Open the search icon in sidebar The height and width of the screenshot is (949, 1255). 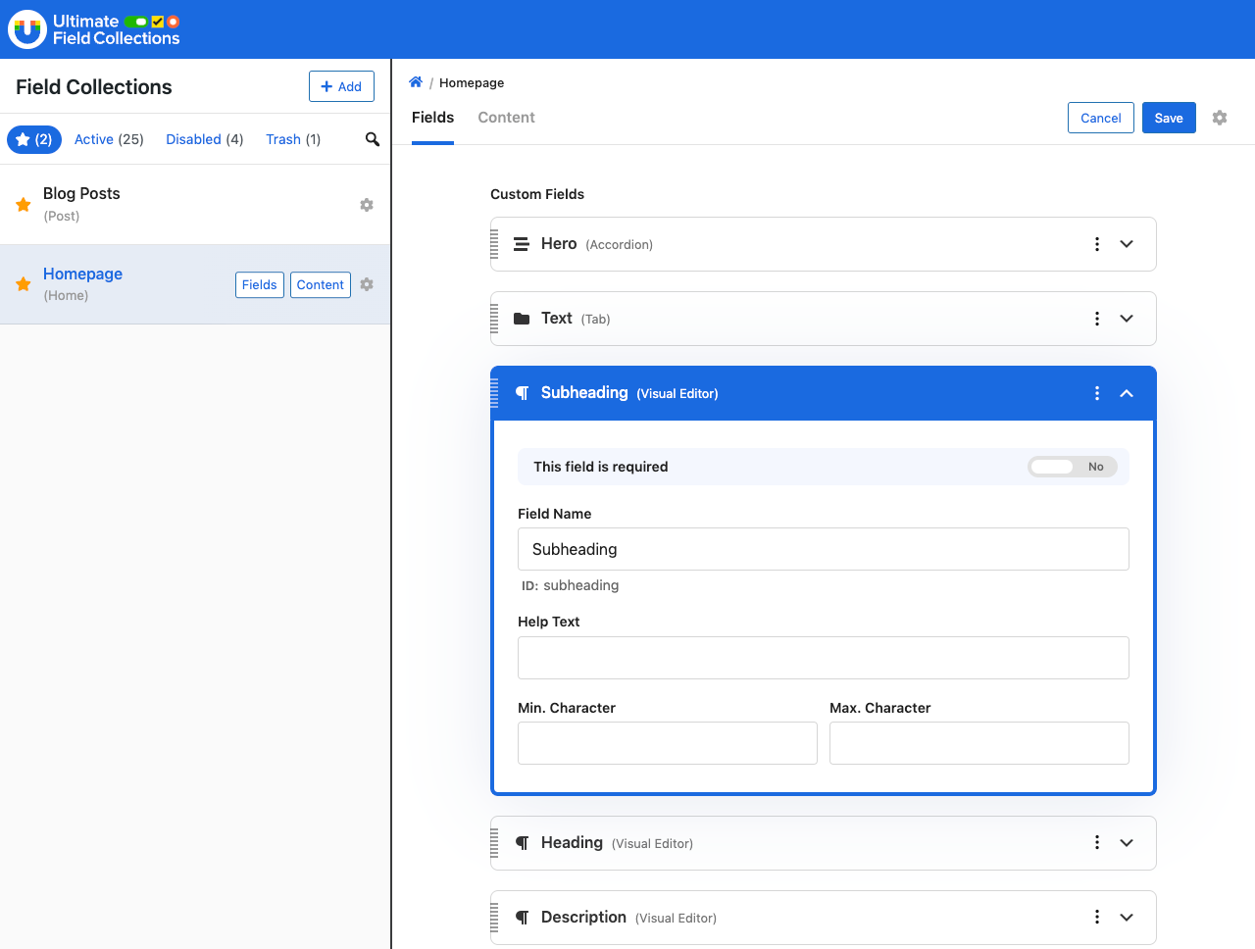click(373, 139)
